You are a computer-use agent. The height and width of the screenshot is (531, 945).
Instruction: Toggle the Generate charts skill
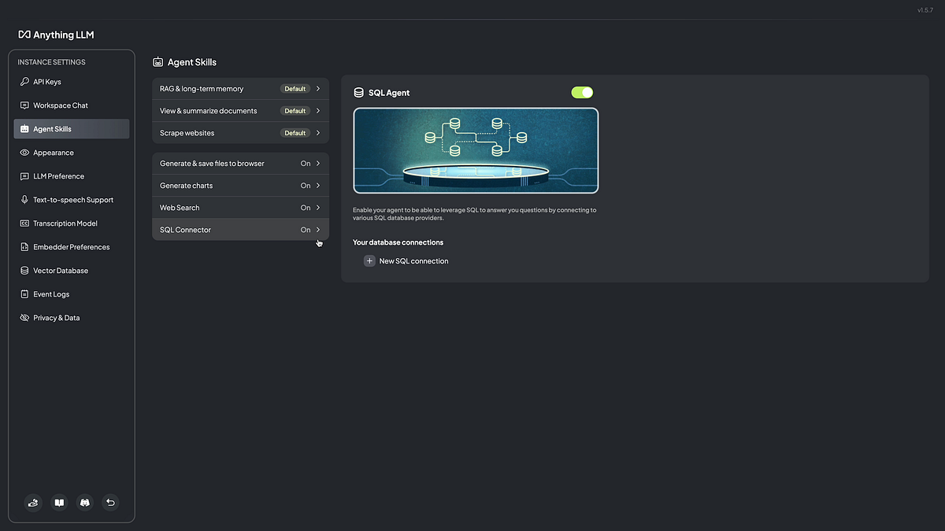[240, 185]
